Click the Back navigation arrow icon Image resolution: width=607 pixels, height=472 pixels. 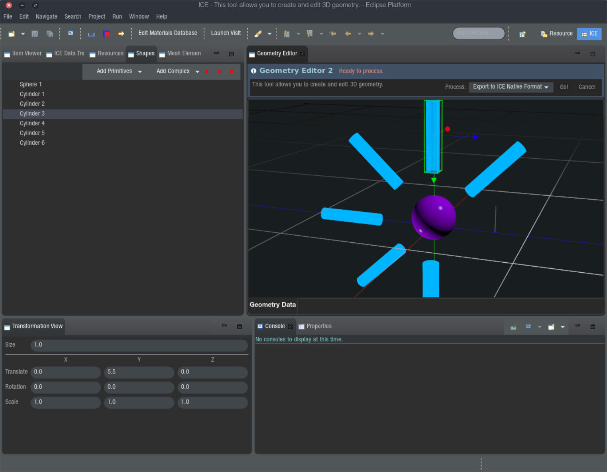(x=348, y=34)
